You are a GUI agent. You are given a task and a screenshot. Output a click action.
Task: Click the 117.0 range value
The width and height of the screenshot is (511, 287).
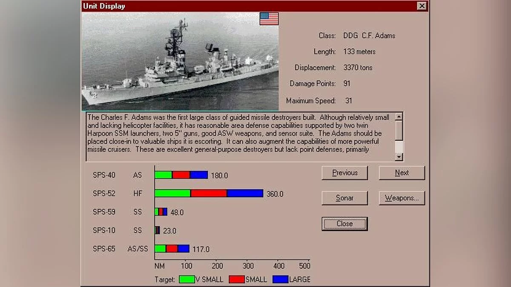(x=201, y=249)
